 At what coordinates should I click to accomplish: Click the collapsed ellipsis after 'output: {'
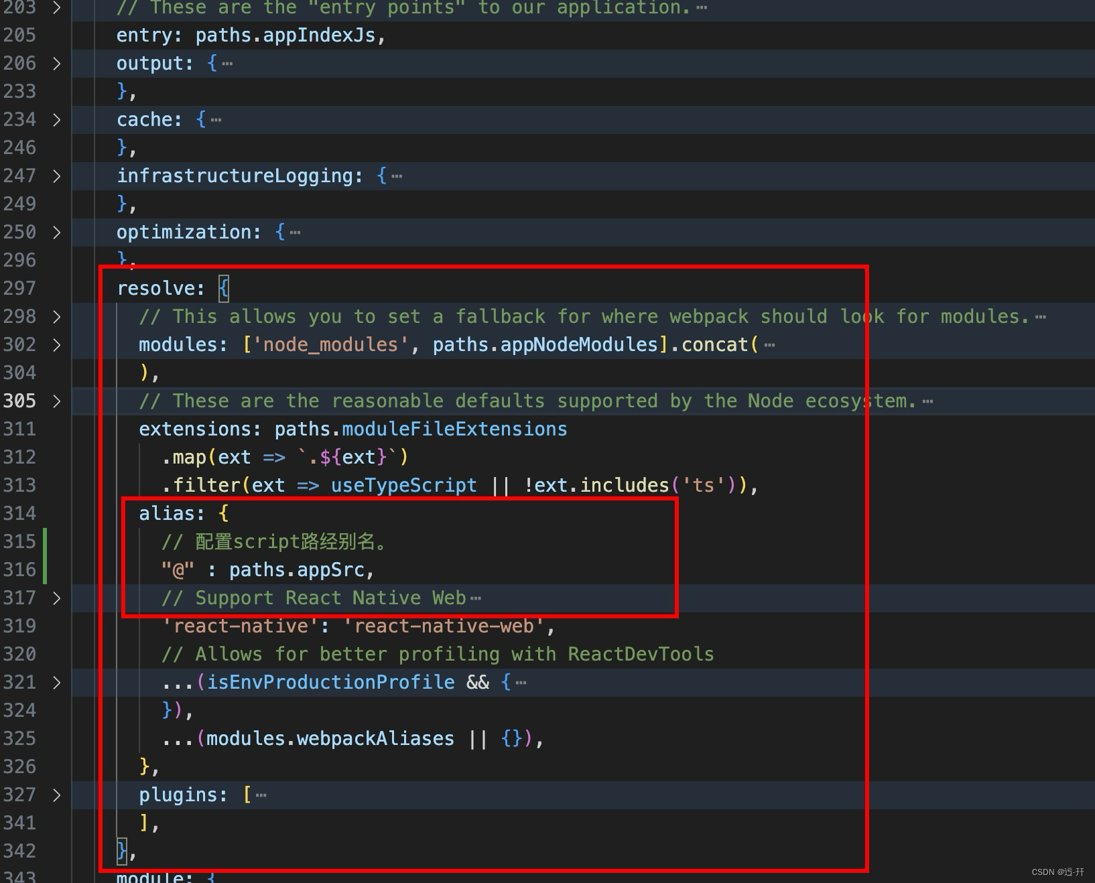coord(227,64)
